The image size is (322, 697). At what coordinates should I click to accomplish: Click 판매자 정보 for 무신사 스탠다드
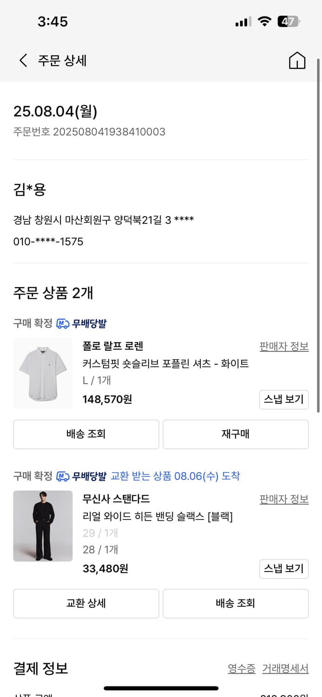point(284,499)
